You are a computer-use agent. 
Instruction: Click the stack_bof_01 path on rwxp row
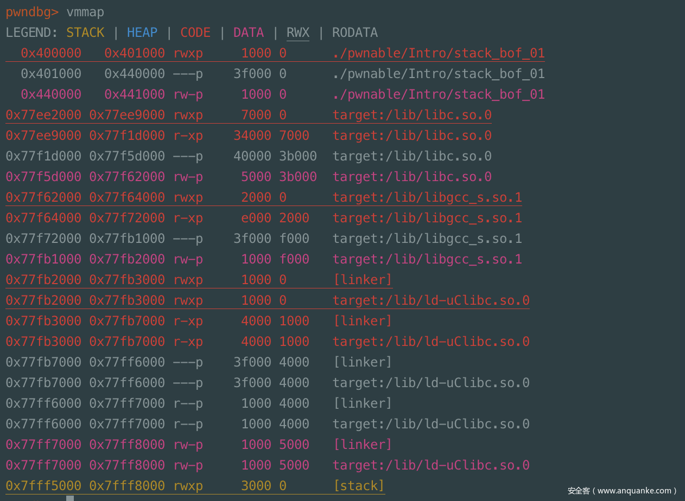439,53
